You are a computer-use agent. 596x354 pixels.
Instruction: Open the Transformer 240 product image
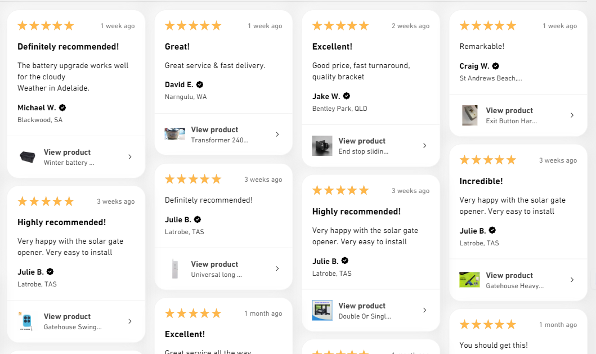174,135
